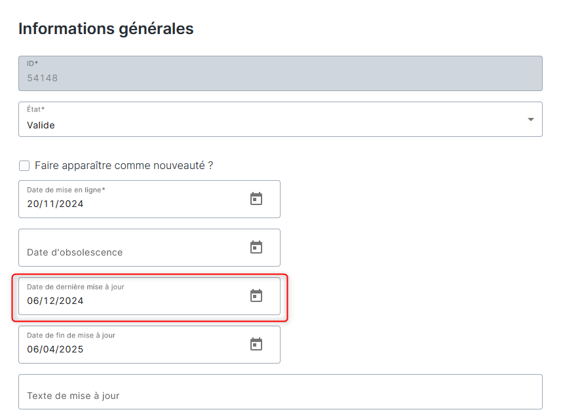Show calendar for Date de fin de mise à jour

point(256,344)
